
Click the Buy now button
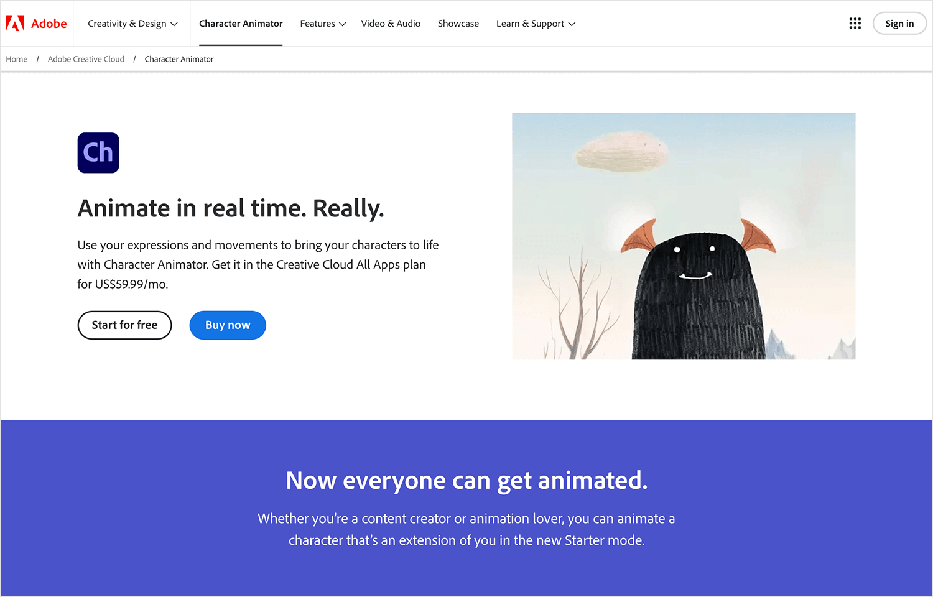[228, 325]
